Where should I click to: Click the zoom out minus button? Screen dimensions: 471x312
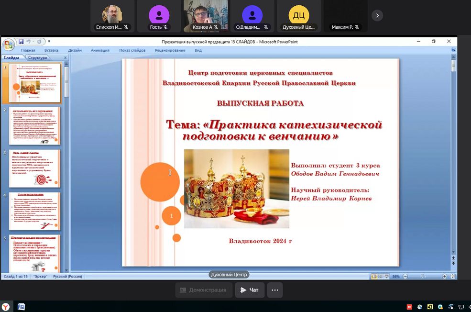click(x=405, y=277)
